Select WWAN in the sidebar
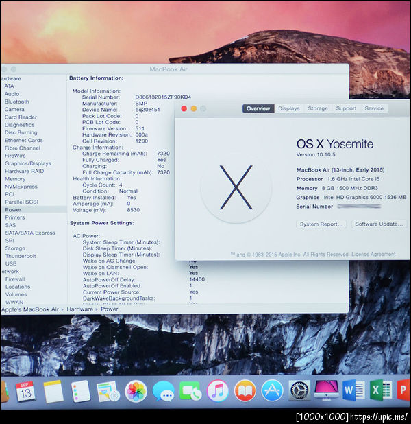Viewport: 411px width, 424px height. coord(14,302)
